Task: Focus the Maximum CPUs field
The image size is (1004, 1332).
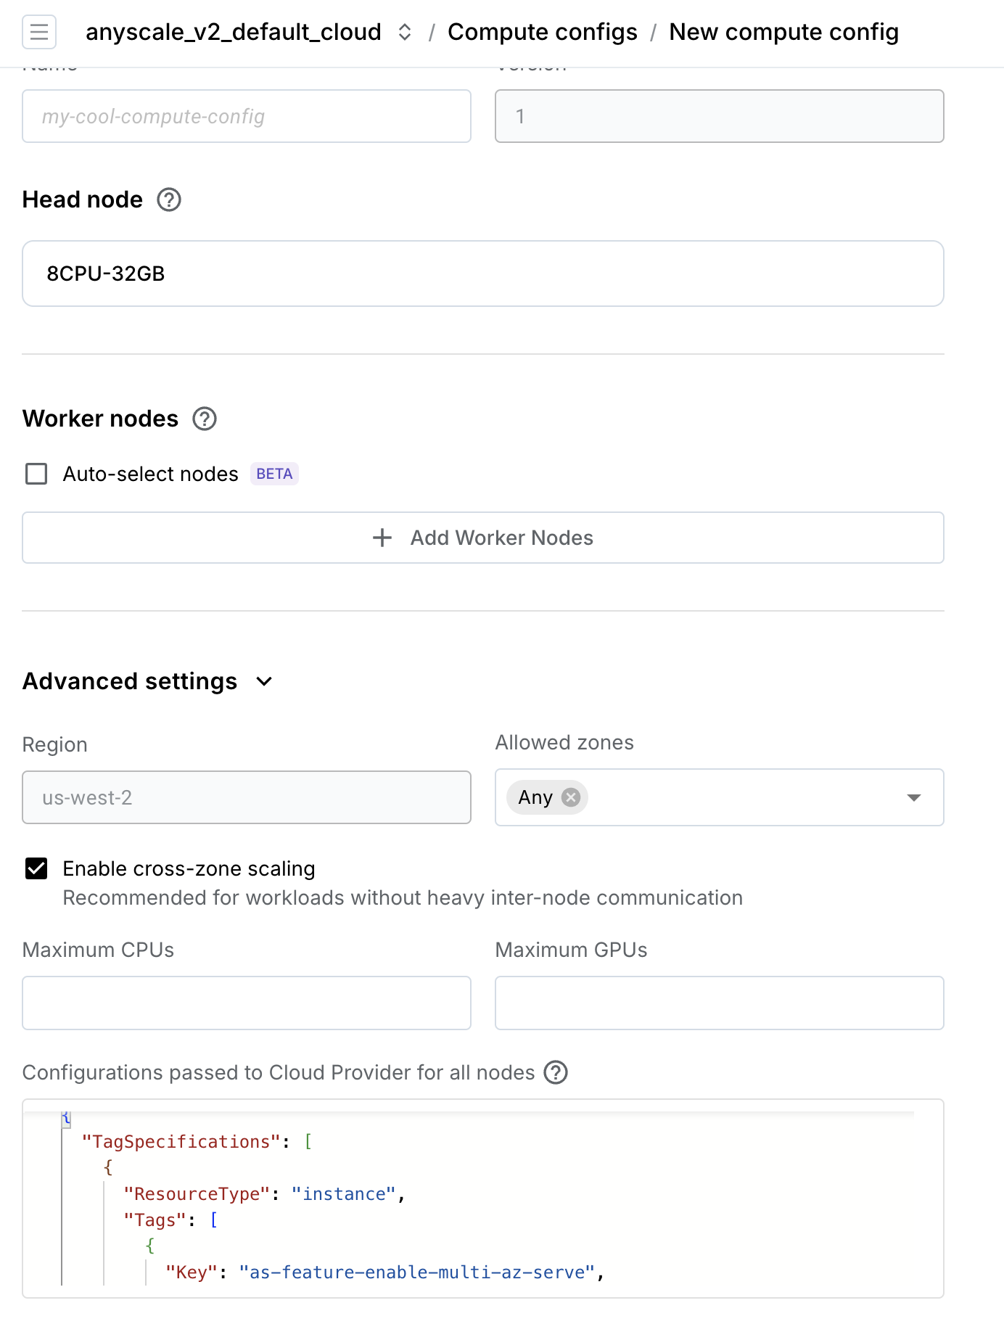Action: click(247, 1003)
